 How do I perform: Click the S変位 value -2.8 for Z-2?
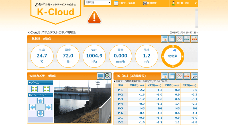coord(189,122)
